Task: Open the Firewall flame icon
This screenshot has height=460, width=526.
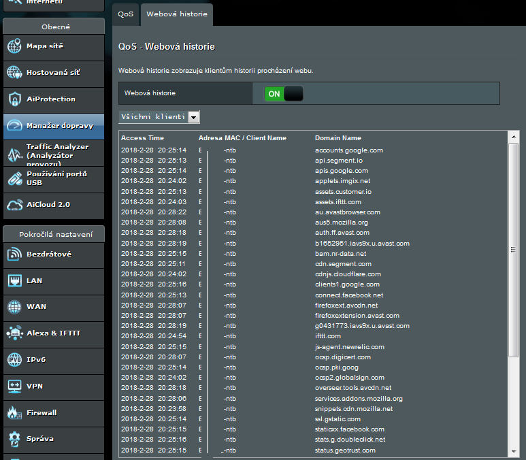Action: coord(15,413)
